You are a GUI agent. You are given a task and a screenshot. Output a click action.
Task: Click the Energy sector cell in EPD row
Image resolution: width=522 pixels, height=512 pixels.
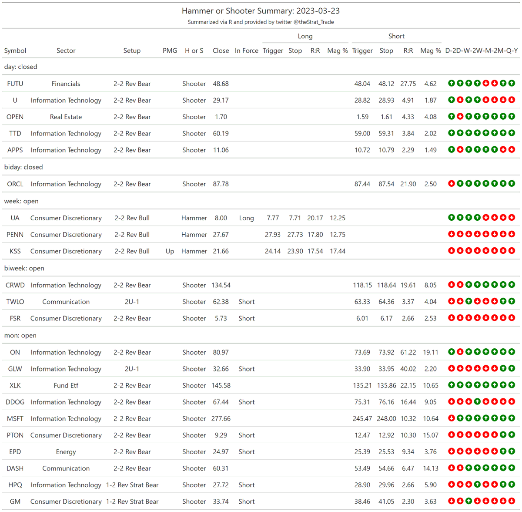point(66,452)
